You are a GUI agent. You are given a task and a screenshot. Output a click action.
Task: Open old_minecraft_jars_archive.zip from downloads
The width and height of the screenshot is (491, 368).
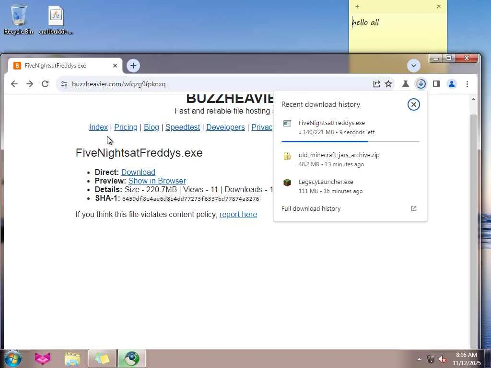(x=350, y=159)
